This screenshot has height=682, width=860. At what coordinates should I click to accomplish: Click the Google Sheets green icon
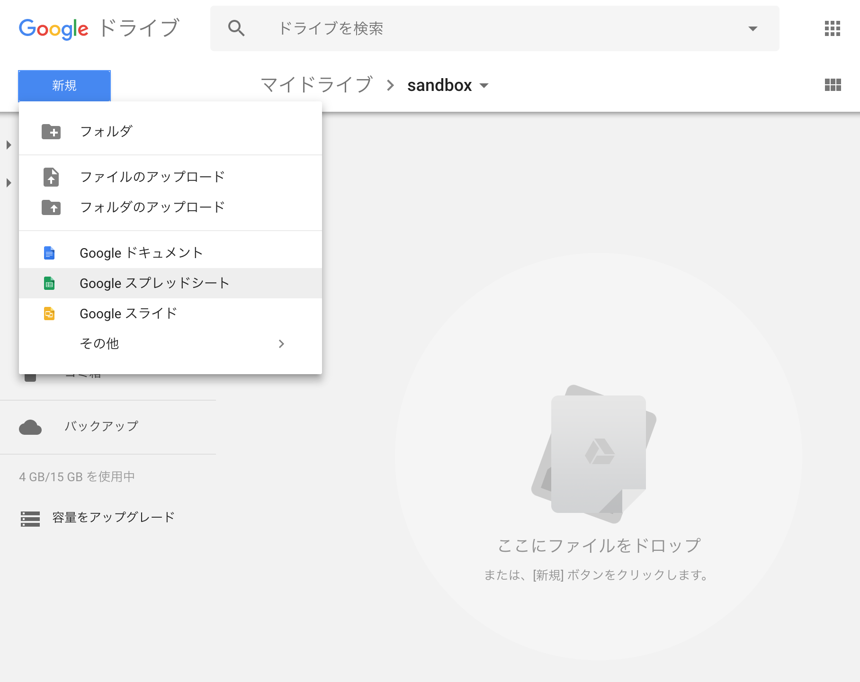pos(49,283)
